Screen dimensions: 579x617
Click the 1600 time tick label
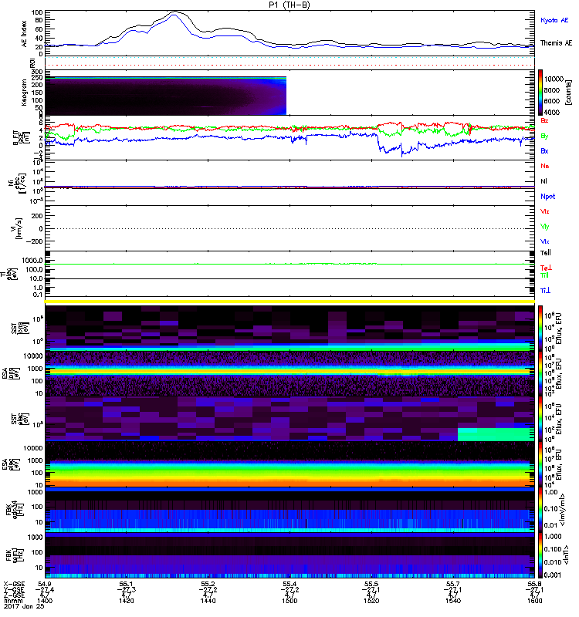click(534, 601)
